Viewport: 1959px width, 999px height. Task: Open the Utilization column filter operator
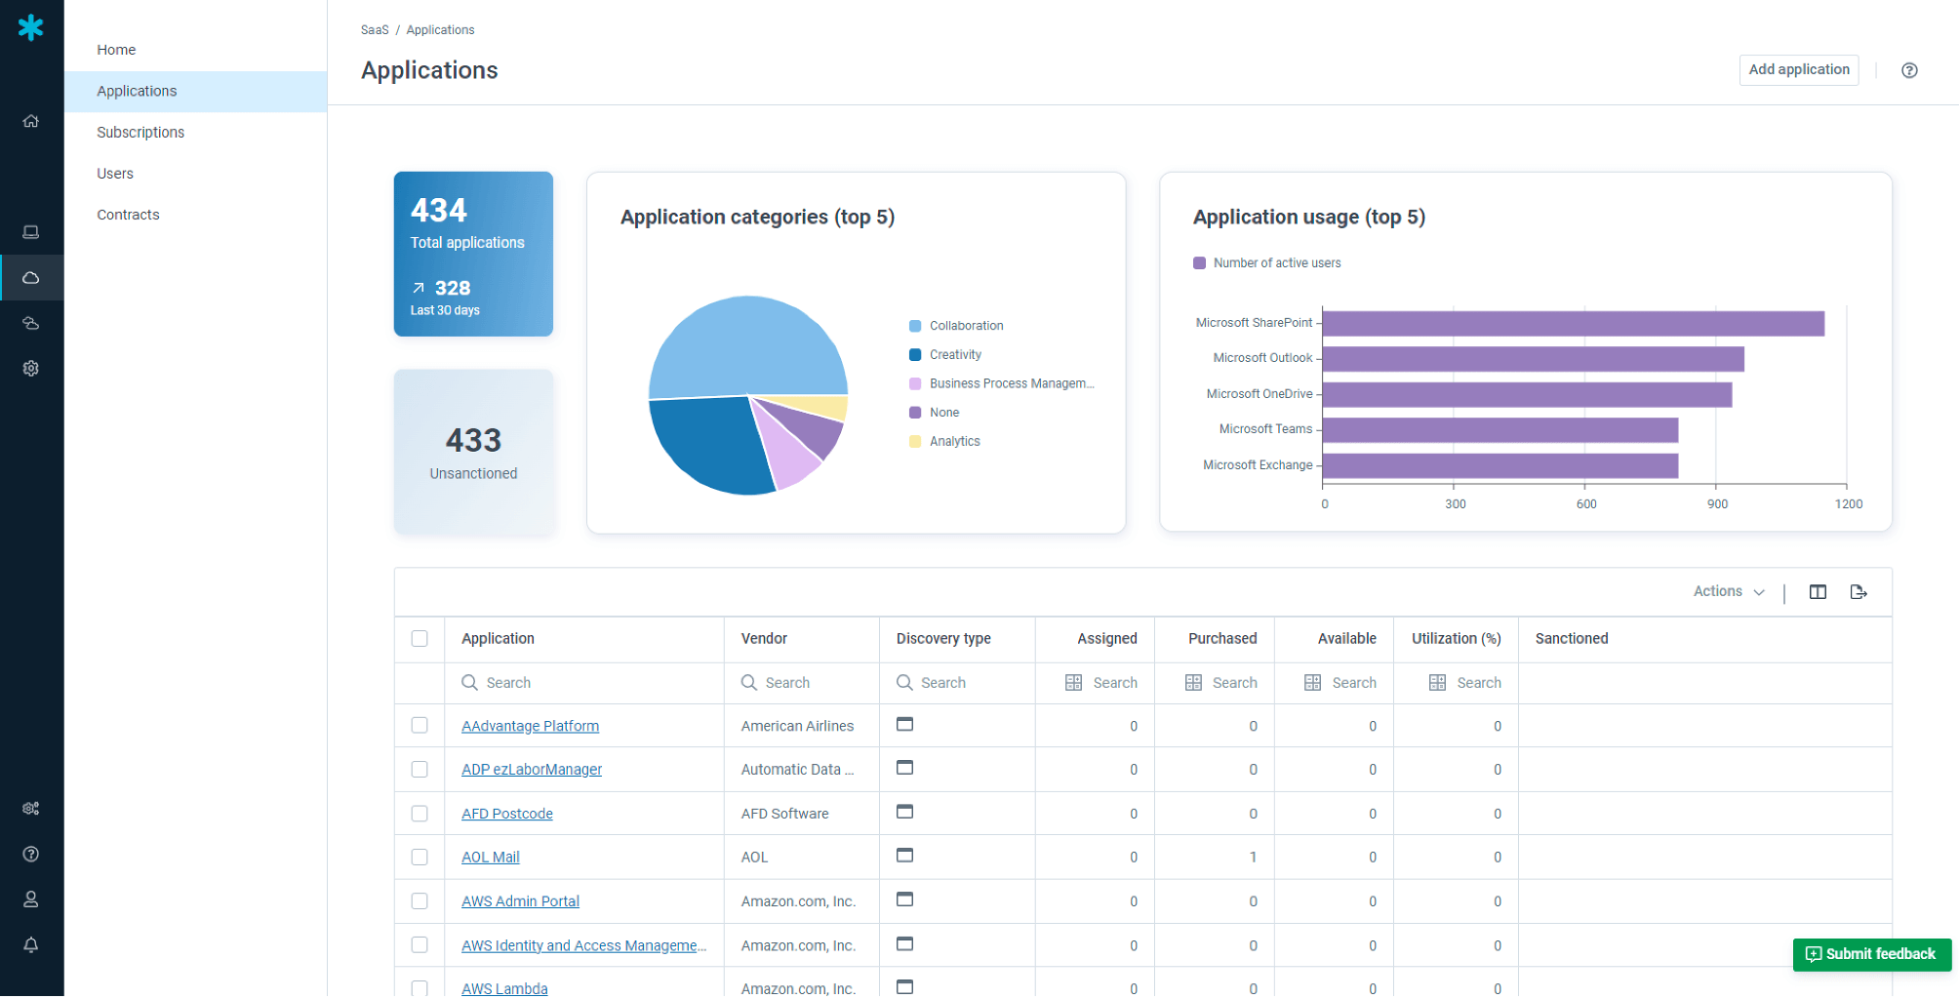pos(1437,683)
